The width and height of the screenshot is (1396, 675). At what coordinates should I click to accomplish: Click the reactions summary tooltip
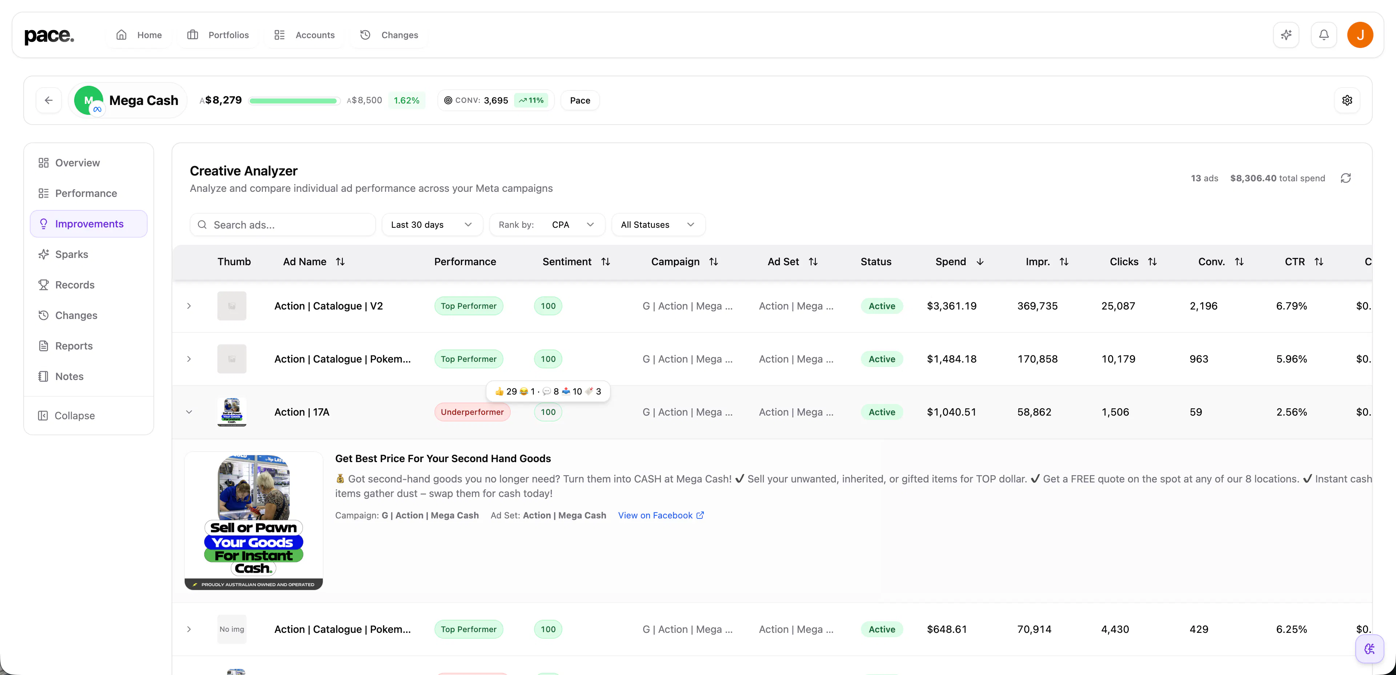tap(548, 391)
